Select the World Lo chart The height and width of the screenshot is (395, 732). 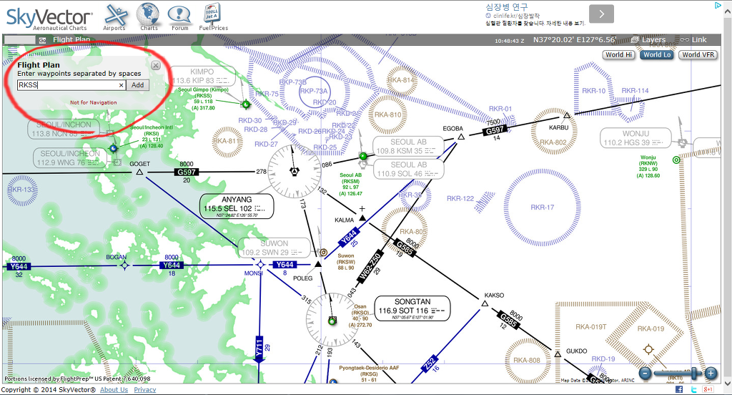[657, 54]
